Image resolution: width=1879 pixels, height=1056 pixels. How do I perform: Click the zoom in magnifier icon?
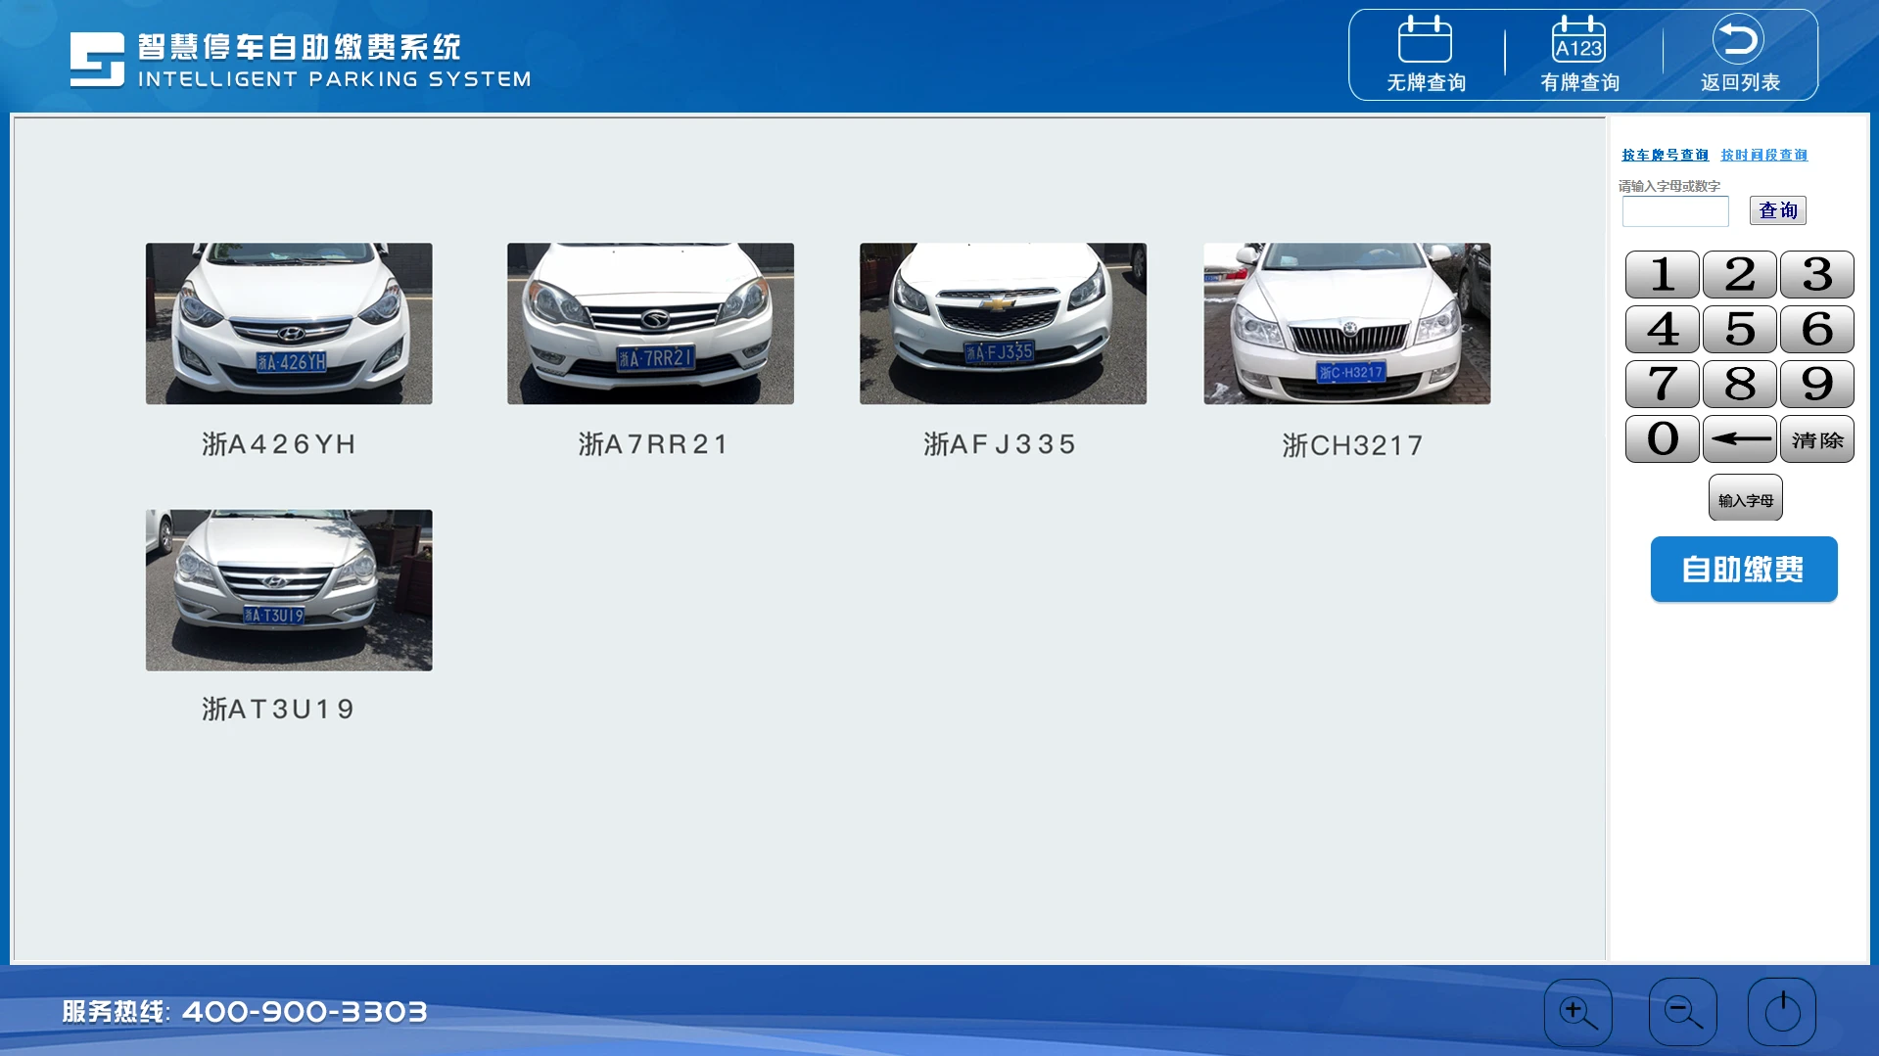tap(1577, 1011)
